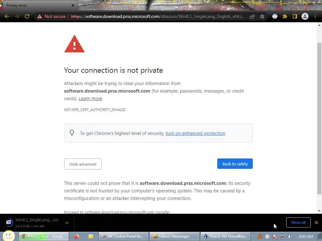Go back using the browser back arrow
This screenshot has width=322, height=241.
coord(7,16)
